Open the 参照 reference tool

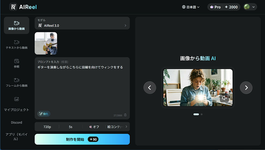click(17, 63)
